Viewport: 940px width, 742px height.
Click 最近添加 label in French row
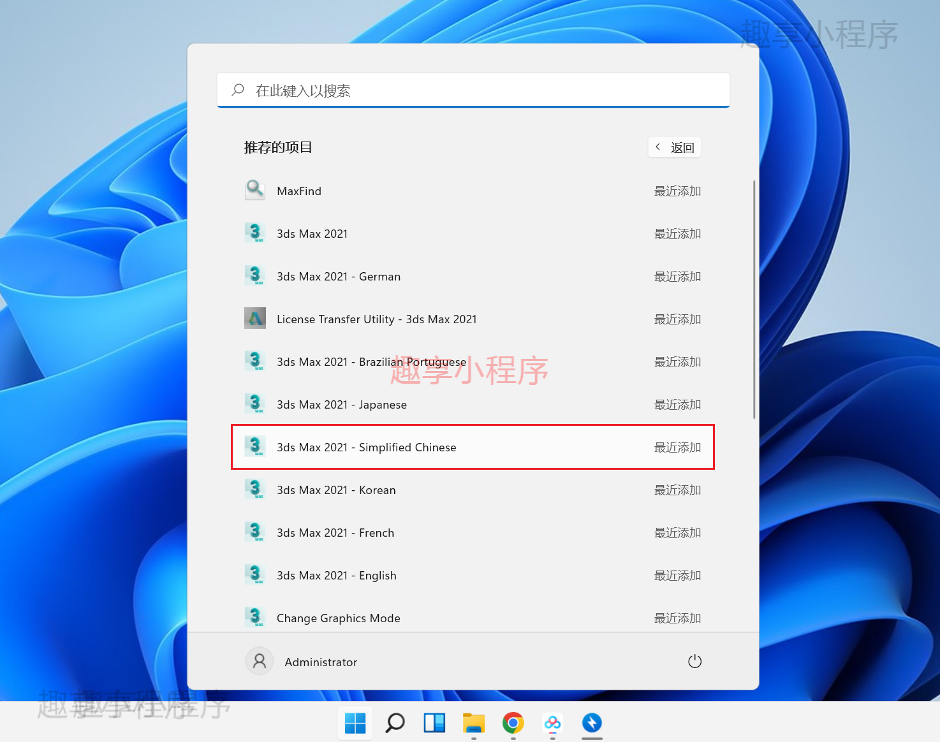677,532
